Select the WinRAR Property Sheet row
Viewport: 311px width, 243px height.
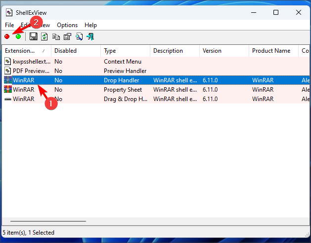[156, 90]
